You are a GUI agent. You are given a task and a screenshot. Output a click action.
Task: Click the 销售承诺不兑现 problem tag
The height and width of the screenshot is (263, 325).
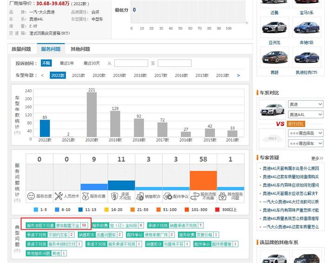(175, 225)
